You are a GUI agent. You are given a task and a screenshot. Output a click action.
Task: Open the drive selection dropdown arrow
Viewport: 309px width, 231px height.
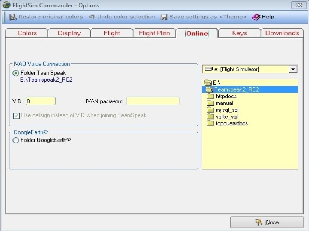pos(293,69)
